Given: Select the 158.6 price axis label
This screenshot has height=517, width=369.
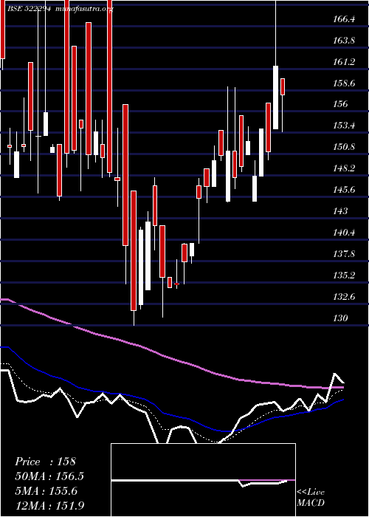Looking at the screenshot, I should tap(344, 83).
